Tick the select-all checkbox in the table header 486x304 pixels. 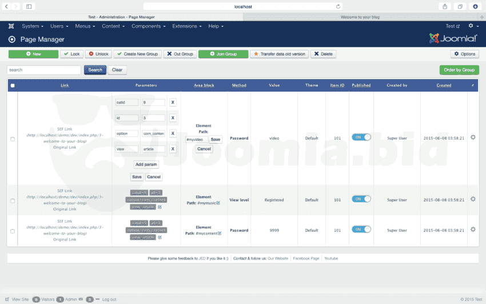[x=13, y=86]
